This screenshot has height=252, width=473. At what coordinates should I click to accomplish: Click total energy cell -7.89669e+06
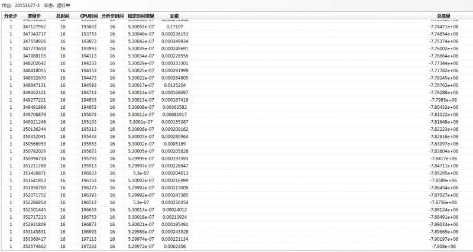443,232
